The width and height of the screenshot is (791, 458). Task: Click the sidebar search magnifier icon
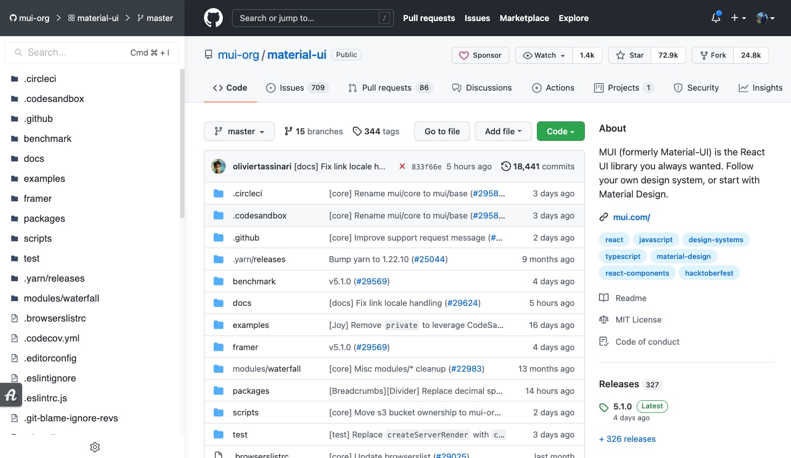pyautogui.click(x=18, y=52)
